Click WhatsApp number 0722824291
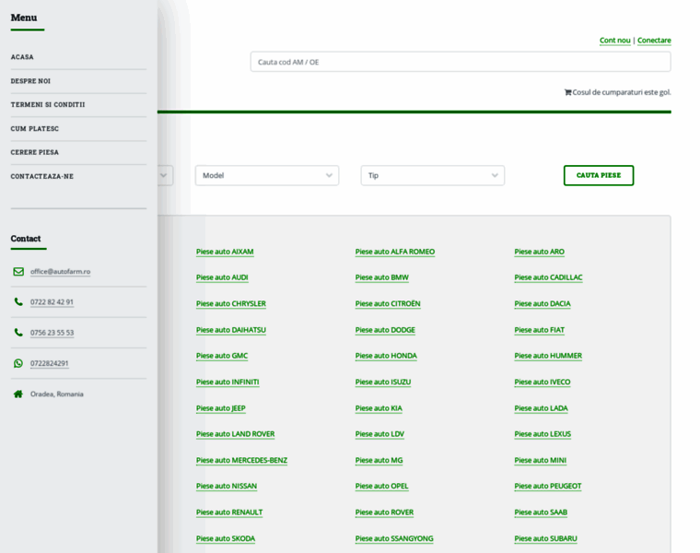 [x=50, y=363]
